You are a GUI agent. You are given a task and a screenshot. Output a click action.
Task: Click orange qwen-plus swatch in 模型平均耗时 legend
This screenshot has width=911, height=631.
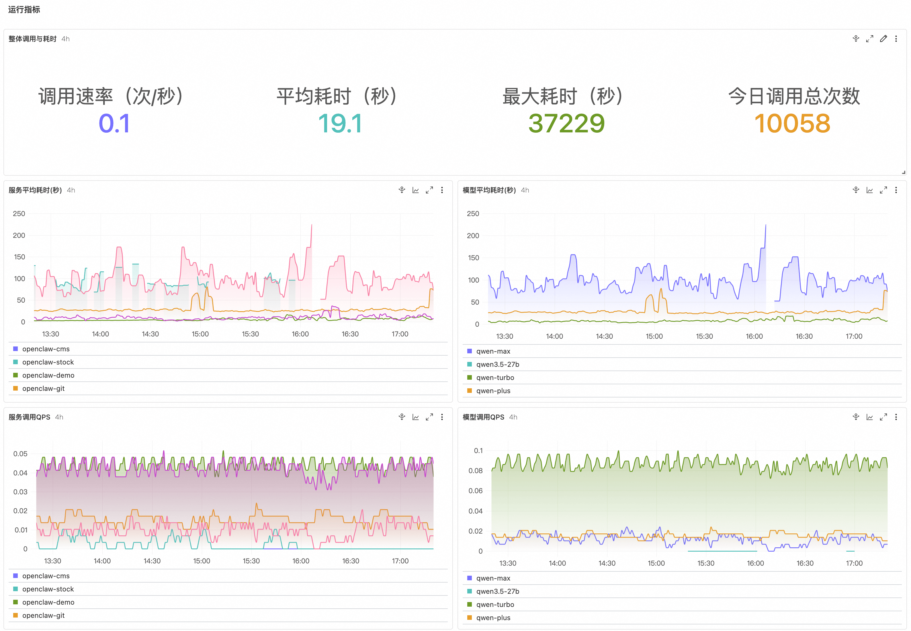(x=469, y=391)
